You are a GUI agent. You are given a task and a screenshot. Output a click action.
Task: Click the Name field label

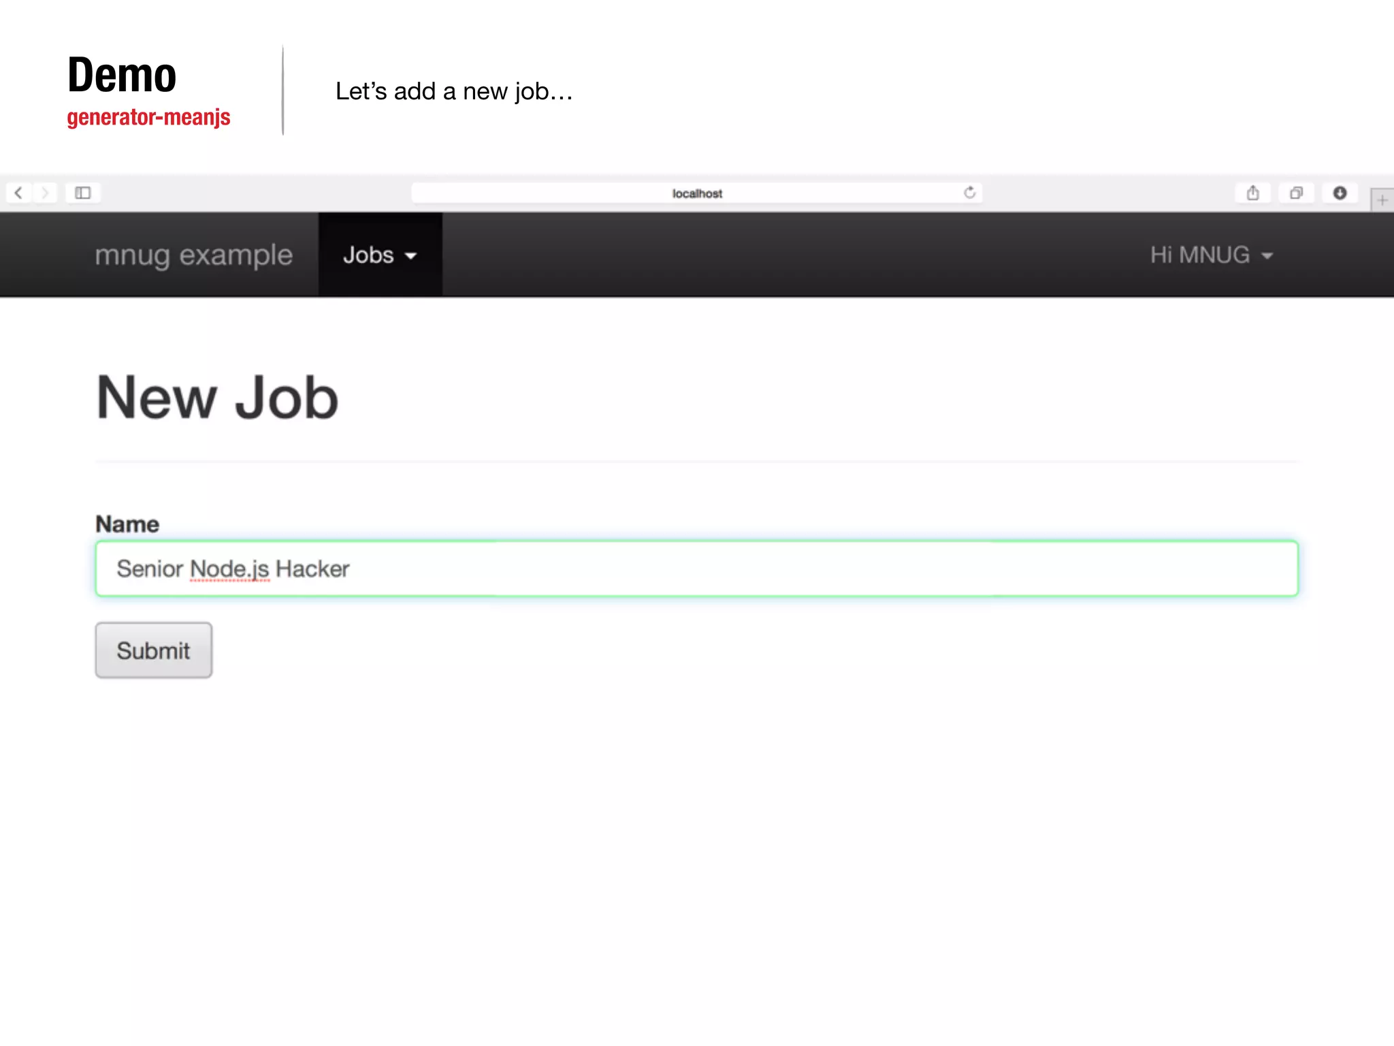tap(127, 524)
